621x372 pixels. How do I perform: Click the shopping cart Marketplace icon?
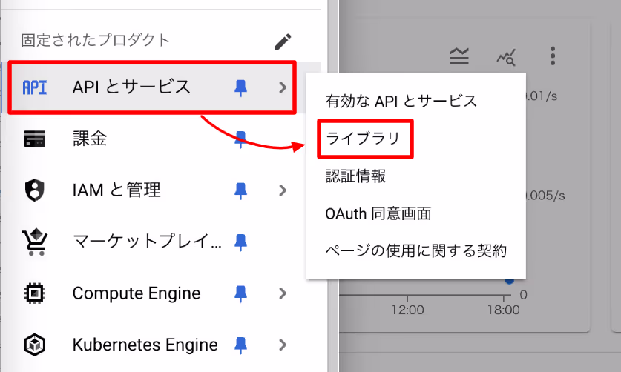35,242
